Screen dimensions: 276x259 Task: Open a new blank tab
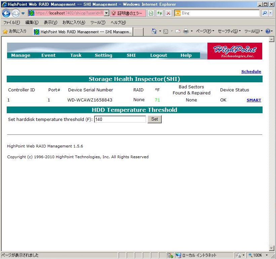click(x=138, y=32)
